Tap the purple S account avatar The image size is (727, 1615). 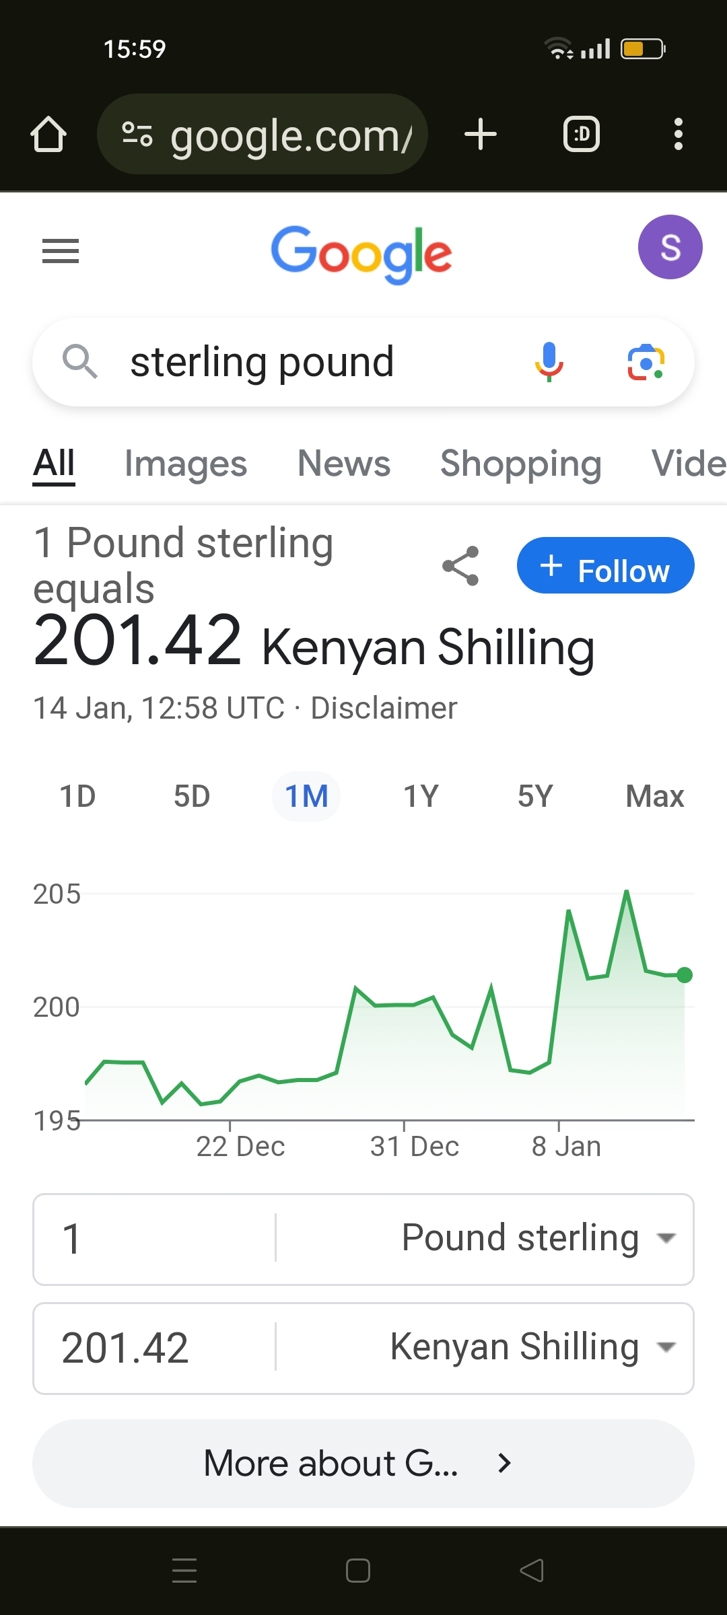coord(670,247)
